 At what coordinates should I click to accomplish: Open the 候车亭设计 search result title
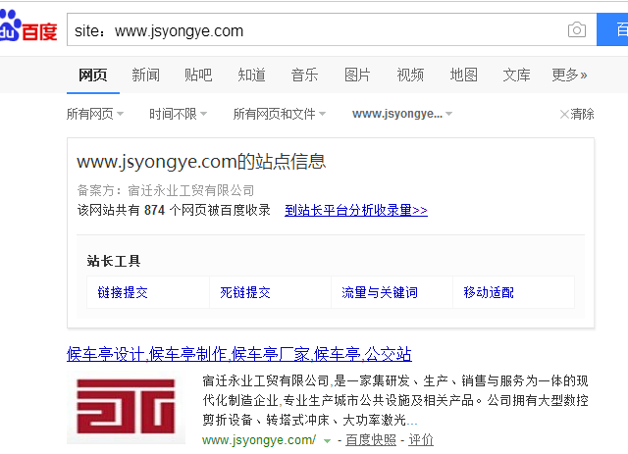239,354
